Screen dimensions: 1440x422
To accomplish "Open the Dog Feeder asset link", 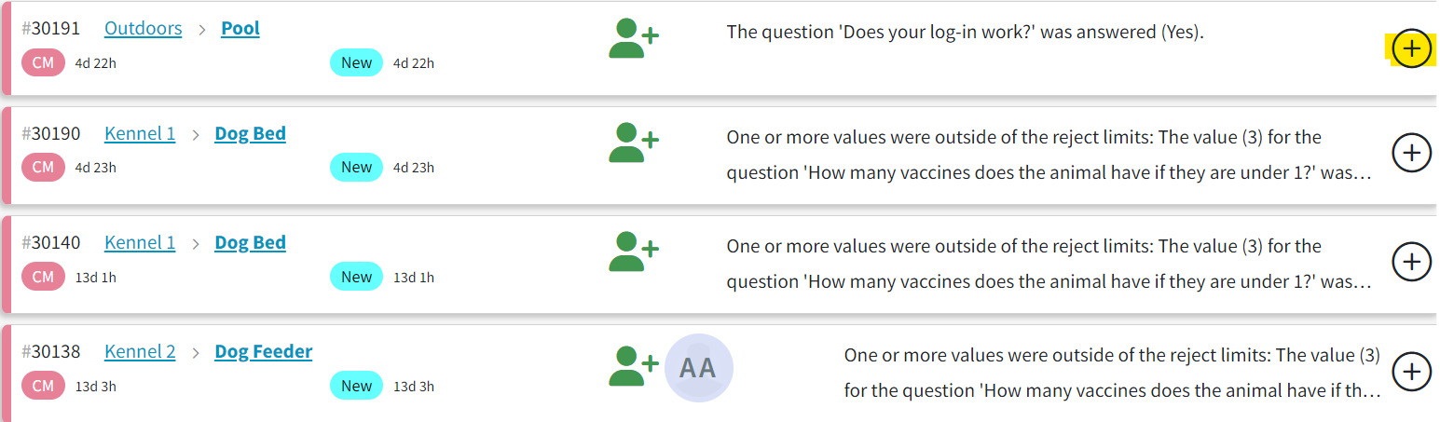I will pos(264,351).
